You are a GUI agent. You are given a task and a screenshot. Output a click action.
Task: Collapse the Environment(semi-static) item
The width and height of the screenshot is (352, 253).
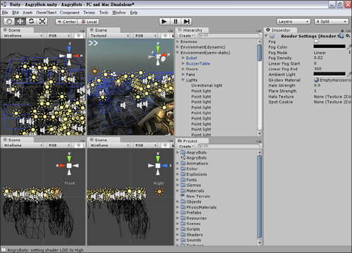[177, 53]
